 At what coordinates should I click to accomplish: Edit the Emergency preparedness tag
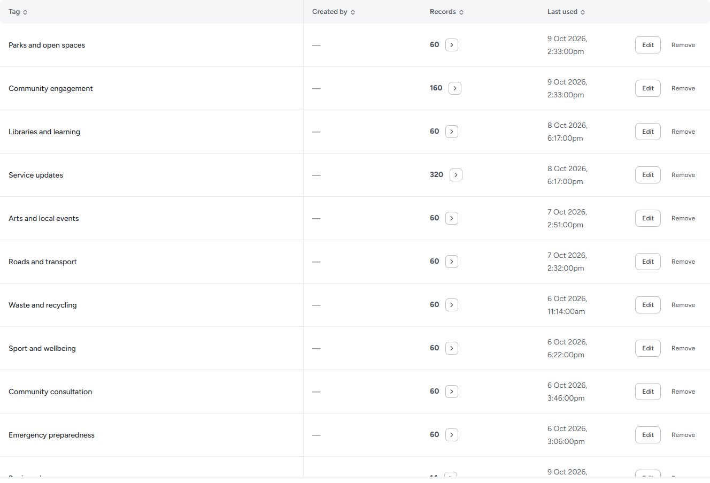pos(648,435)
